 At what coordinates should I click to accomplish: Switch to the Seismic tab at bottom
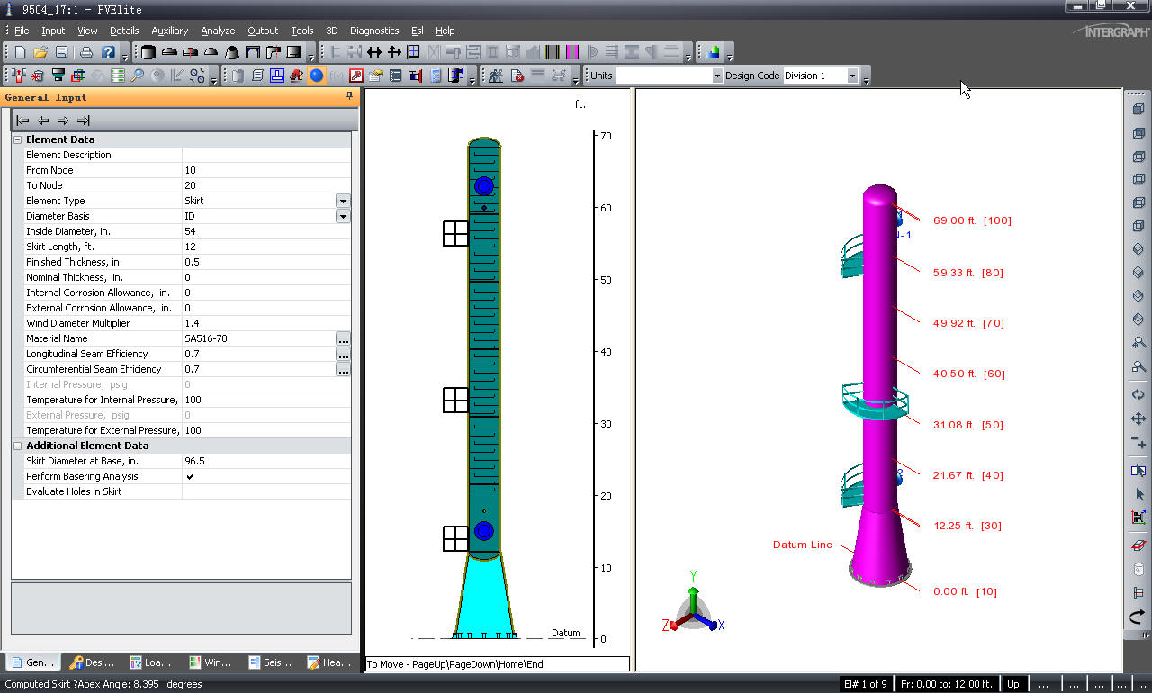[270, 662]
